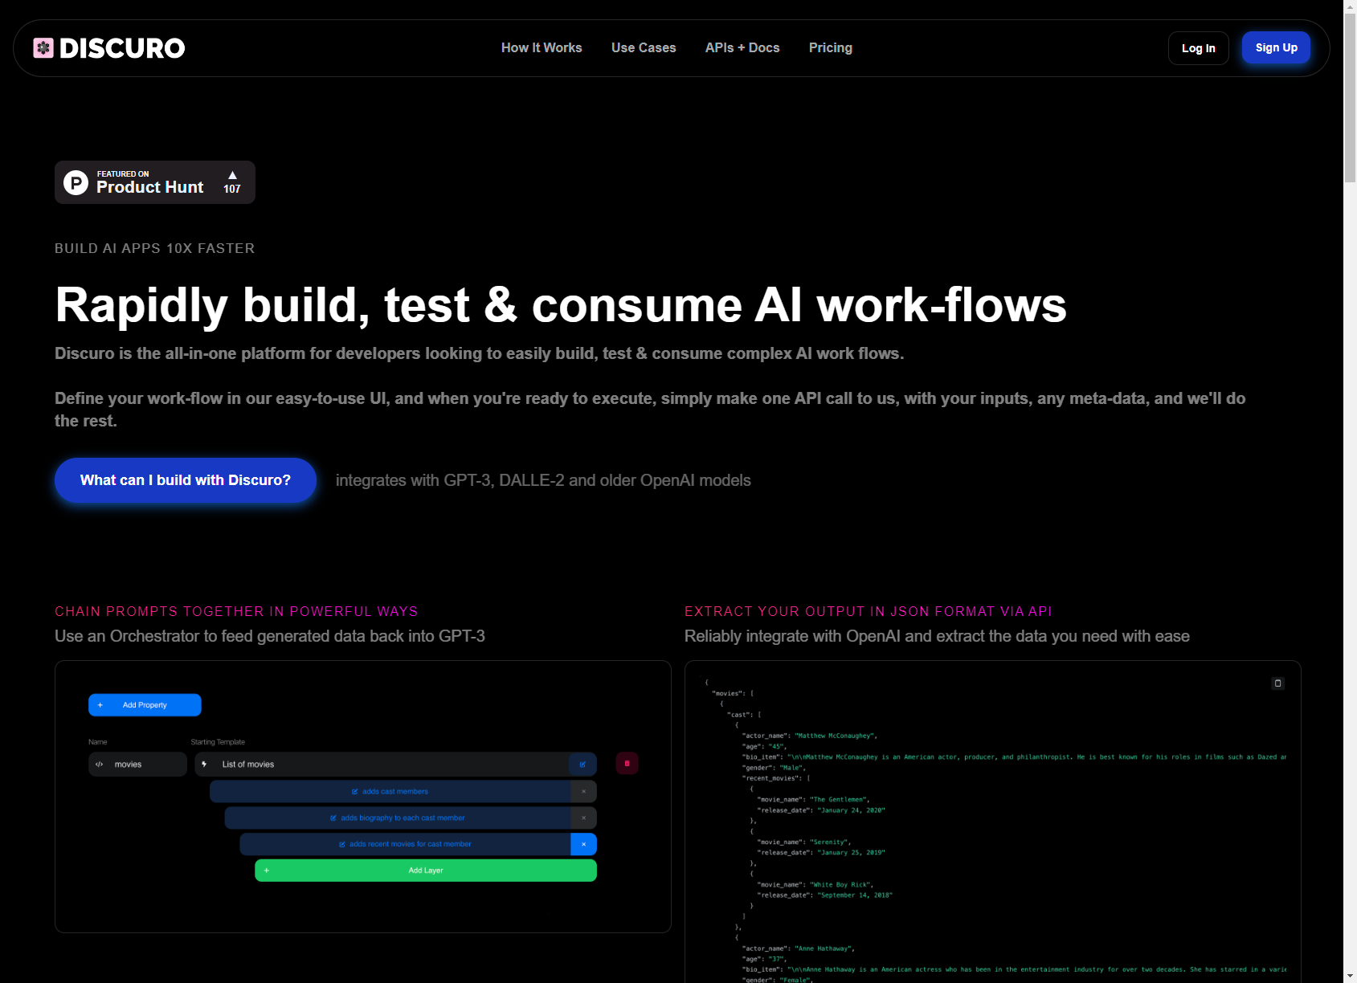This screenshot has height=983, width=1357.
Task: View the Pricing page
Action: 831,48
